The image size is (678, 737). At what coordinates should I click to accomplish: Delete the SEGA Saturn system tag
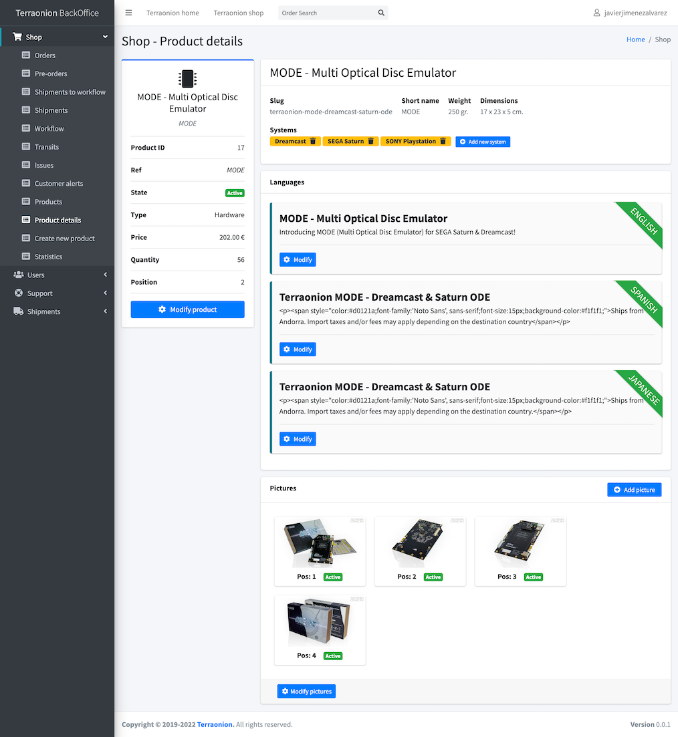tap(370, 141)
